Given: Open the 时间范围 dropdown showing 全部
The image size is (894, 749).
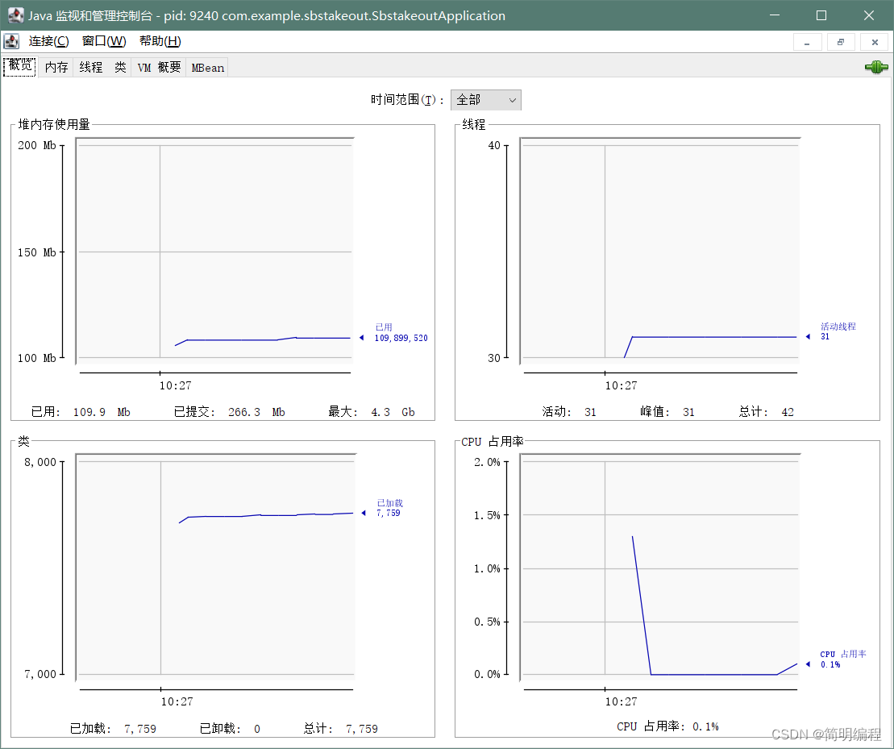Looking at the screenshot, I should [485, 100].
